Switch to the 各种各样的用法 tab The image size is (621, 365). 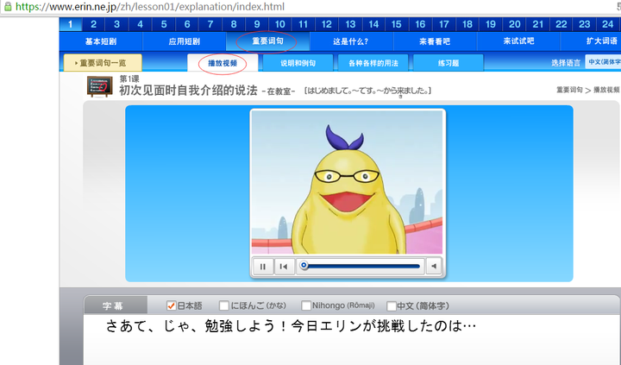tap(373, 63)
